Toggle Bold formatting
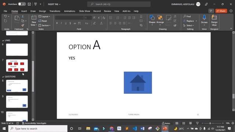Viewport: 235px width, 132px height. pos(57,23)
